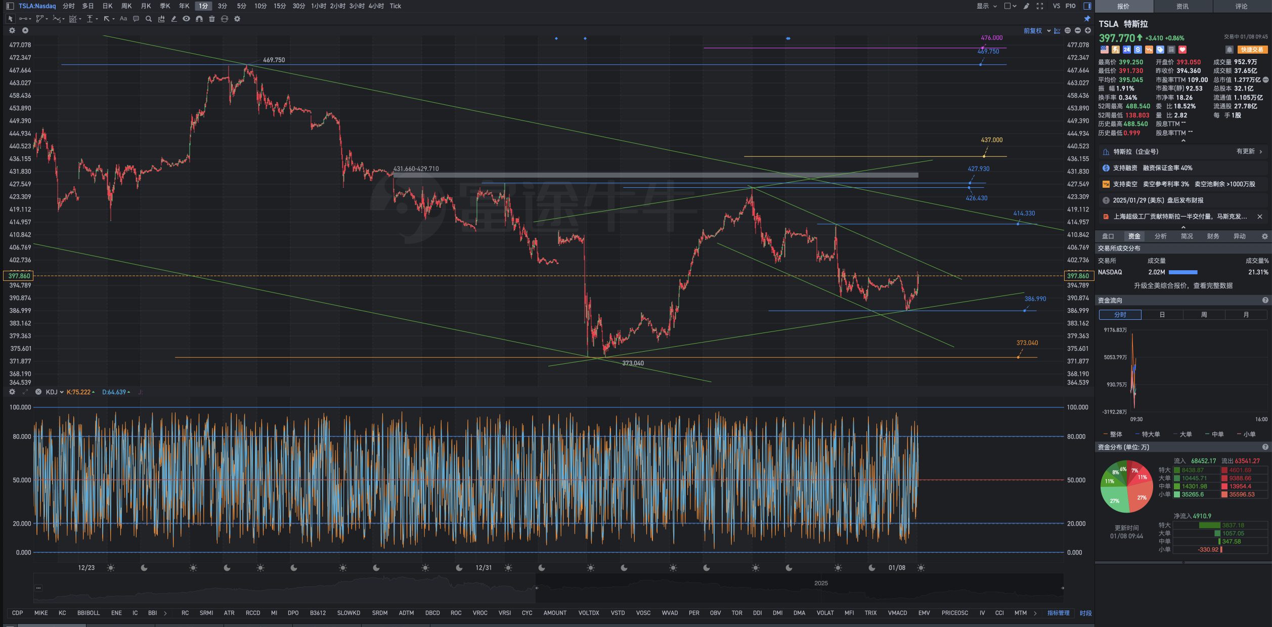Image resolution: width=1272 pixels, height=627 pixels.
Task: Reset chart zoom with equals icon
Action: pos(1068,31)
